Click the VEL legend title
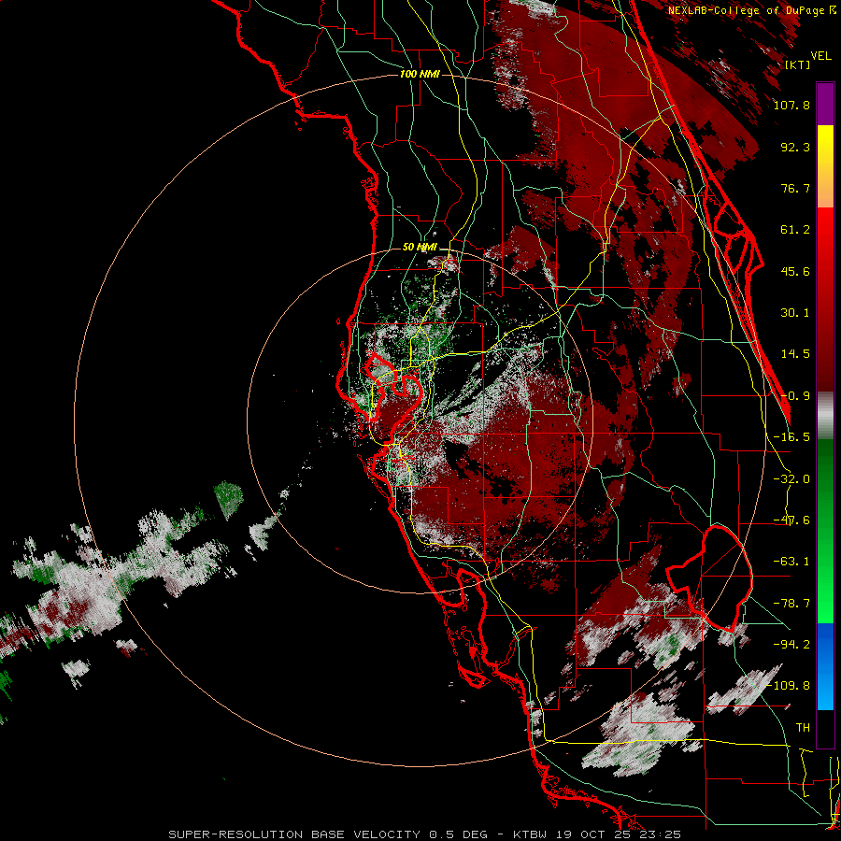The width and height of the screenshot is (841, 841). [820, 56]
